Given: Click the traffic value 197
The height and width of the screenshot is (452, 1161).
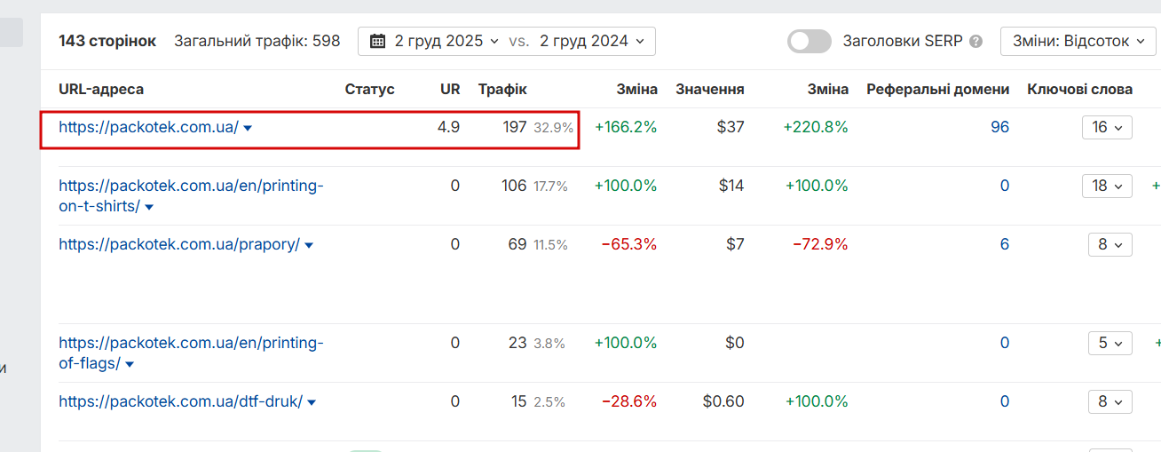Looking at the screenshot, I should point(515,127).
